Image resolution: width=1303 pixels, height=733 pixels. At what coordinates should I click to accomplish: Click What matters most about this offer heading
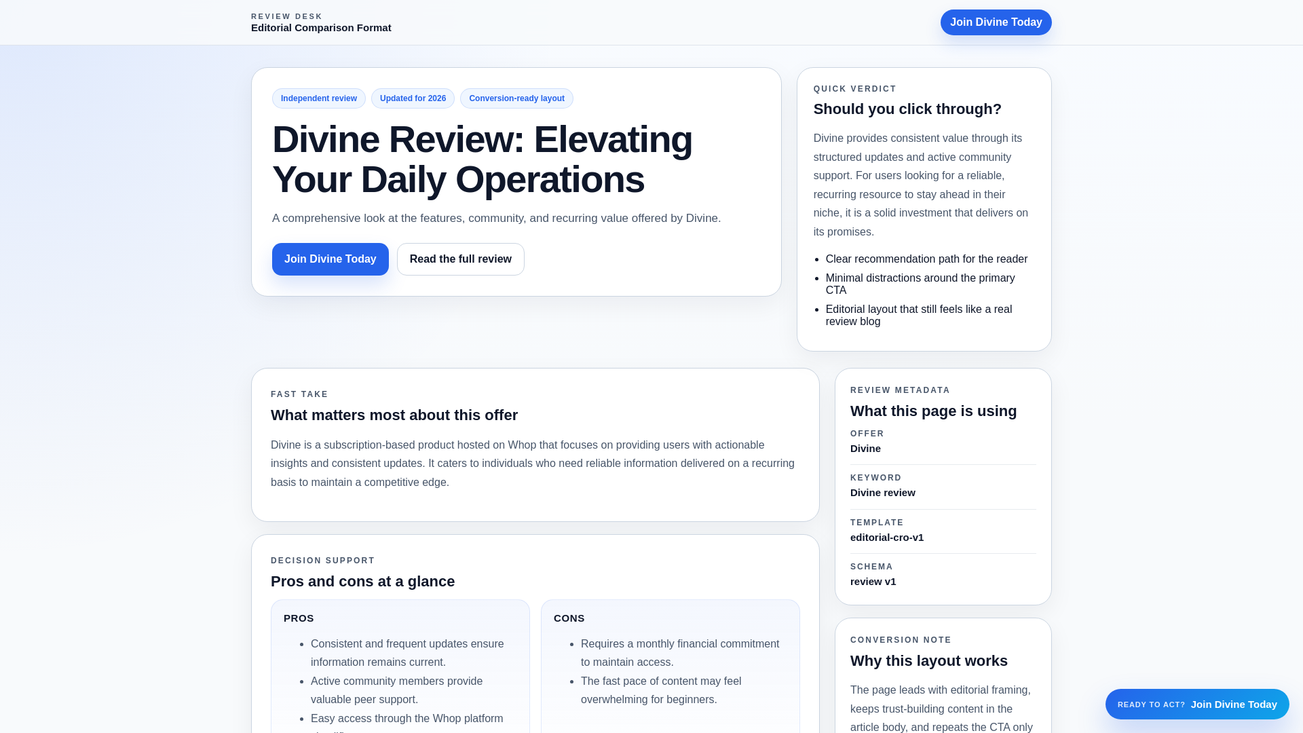click(394, 415)
